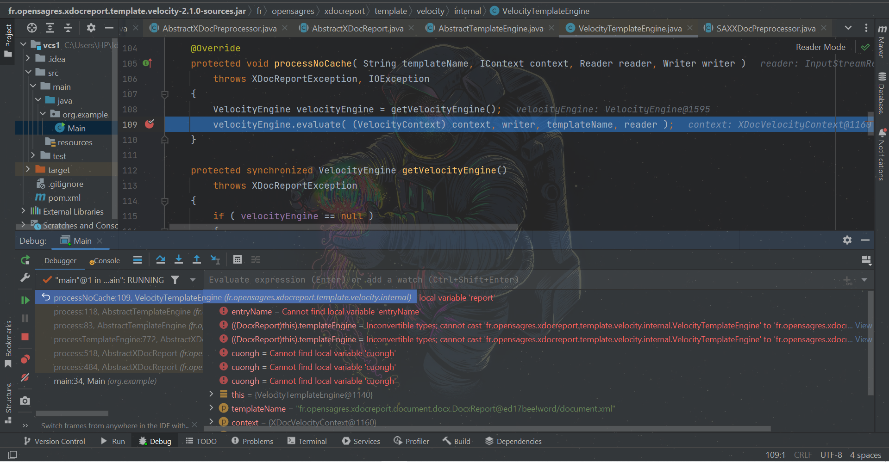Collapse the vcs1 project root

tap(24, 45)
